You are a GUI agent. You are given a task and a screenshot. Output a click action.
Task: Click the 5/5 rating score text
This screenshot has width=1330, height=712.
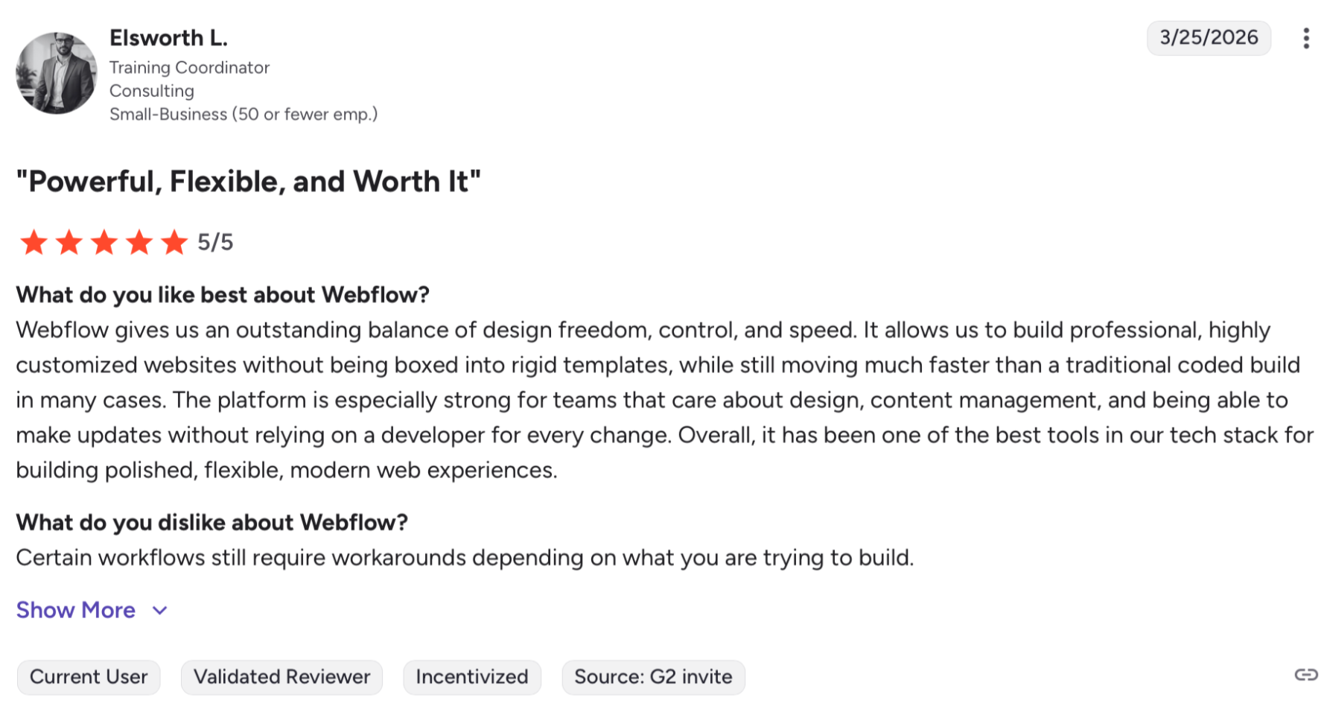point(215,242)
